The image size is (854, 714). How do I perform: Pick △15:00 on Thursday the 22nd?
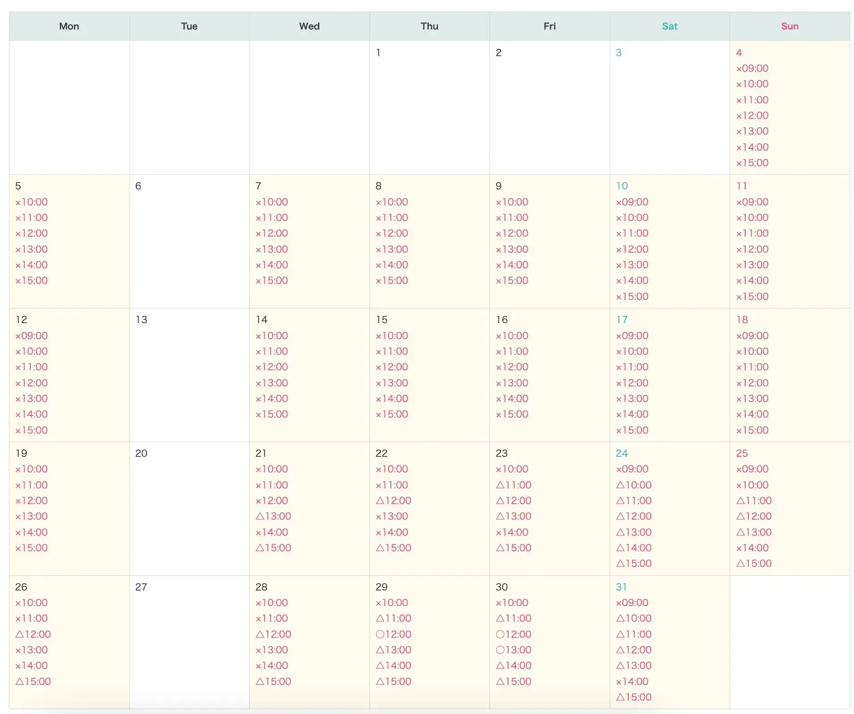click(x=393, y=547)
